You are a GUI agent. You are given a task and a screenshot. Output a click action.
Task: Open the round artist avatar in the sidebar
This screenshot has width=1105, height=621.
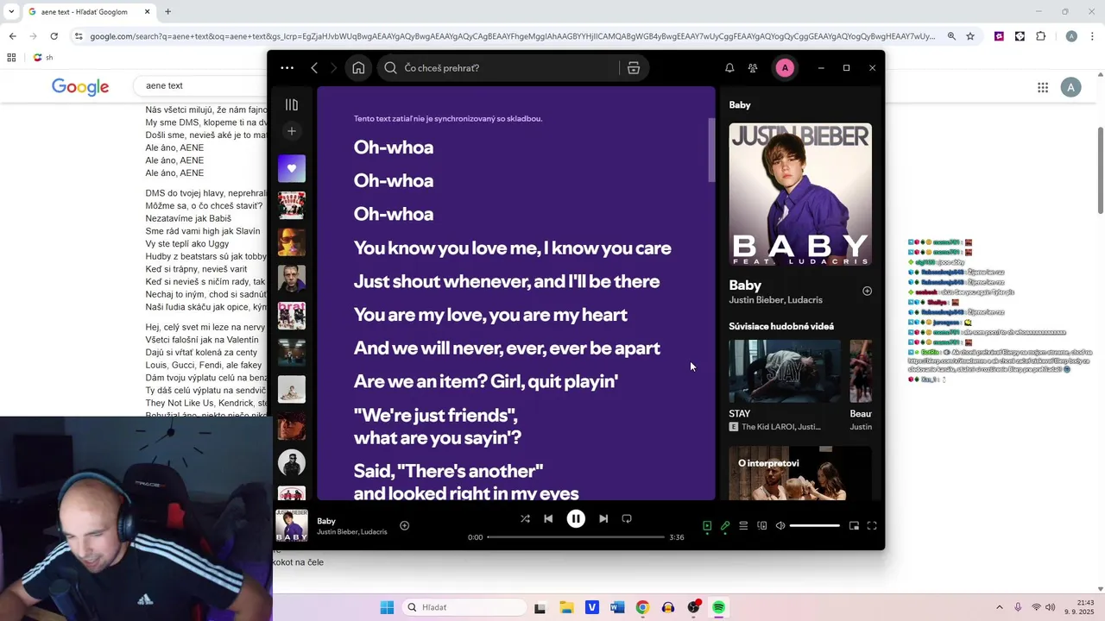point(292,462)
